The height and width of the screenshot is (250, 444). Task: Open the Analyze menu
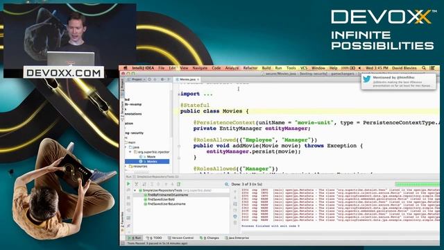point(232,68)
